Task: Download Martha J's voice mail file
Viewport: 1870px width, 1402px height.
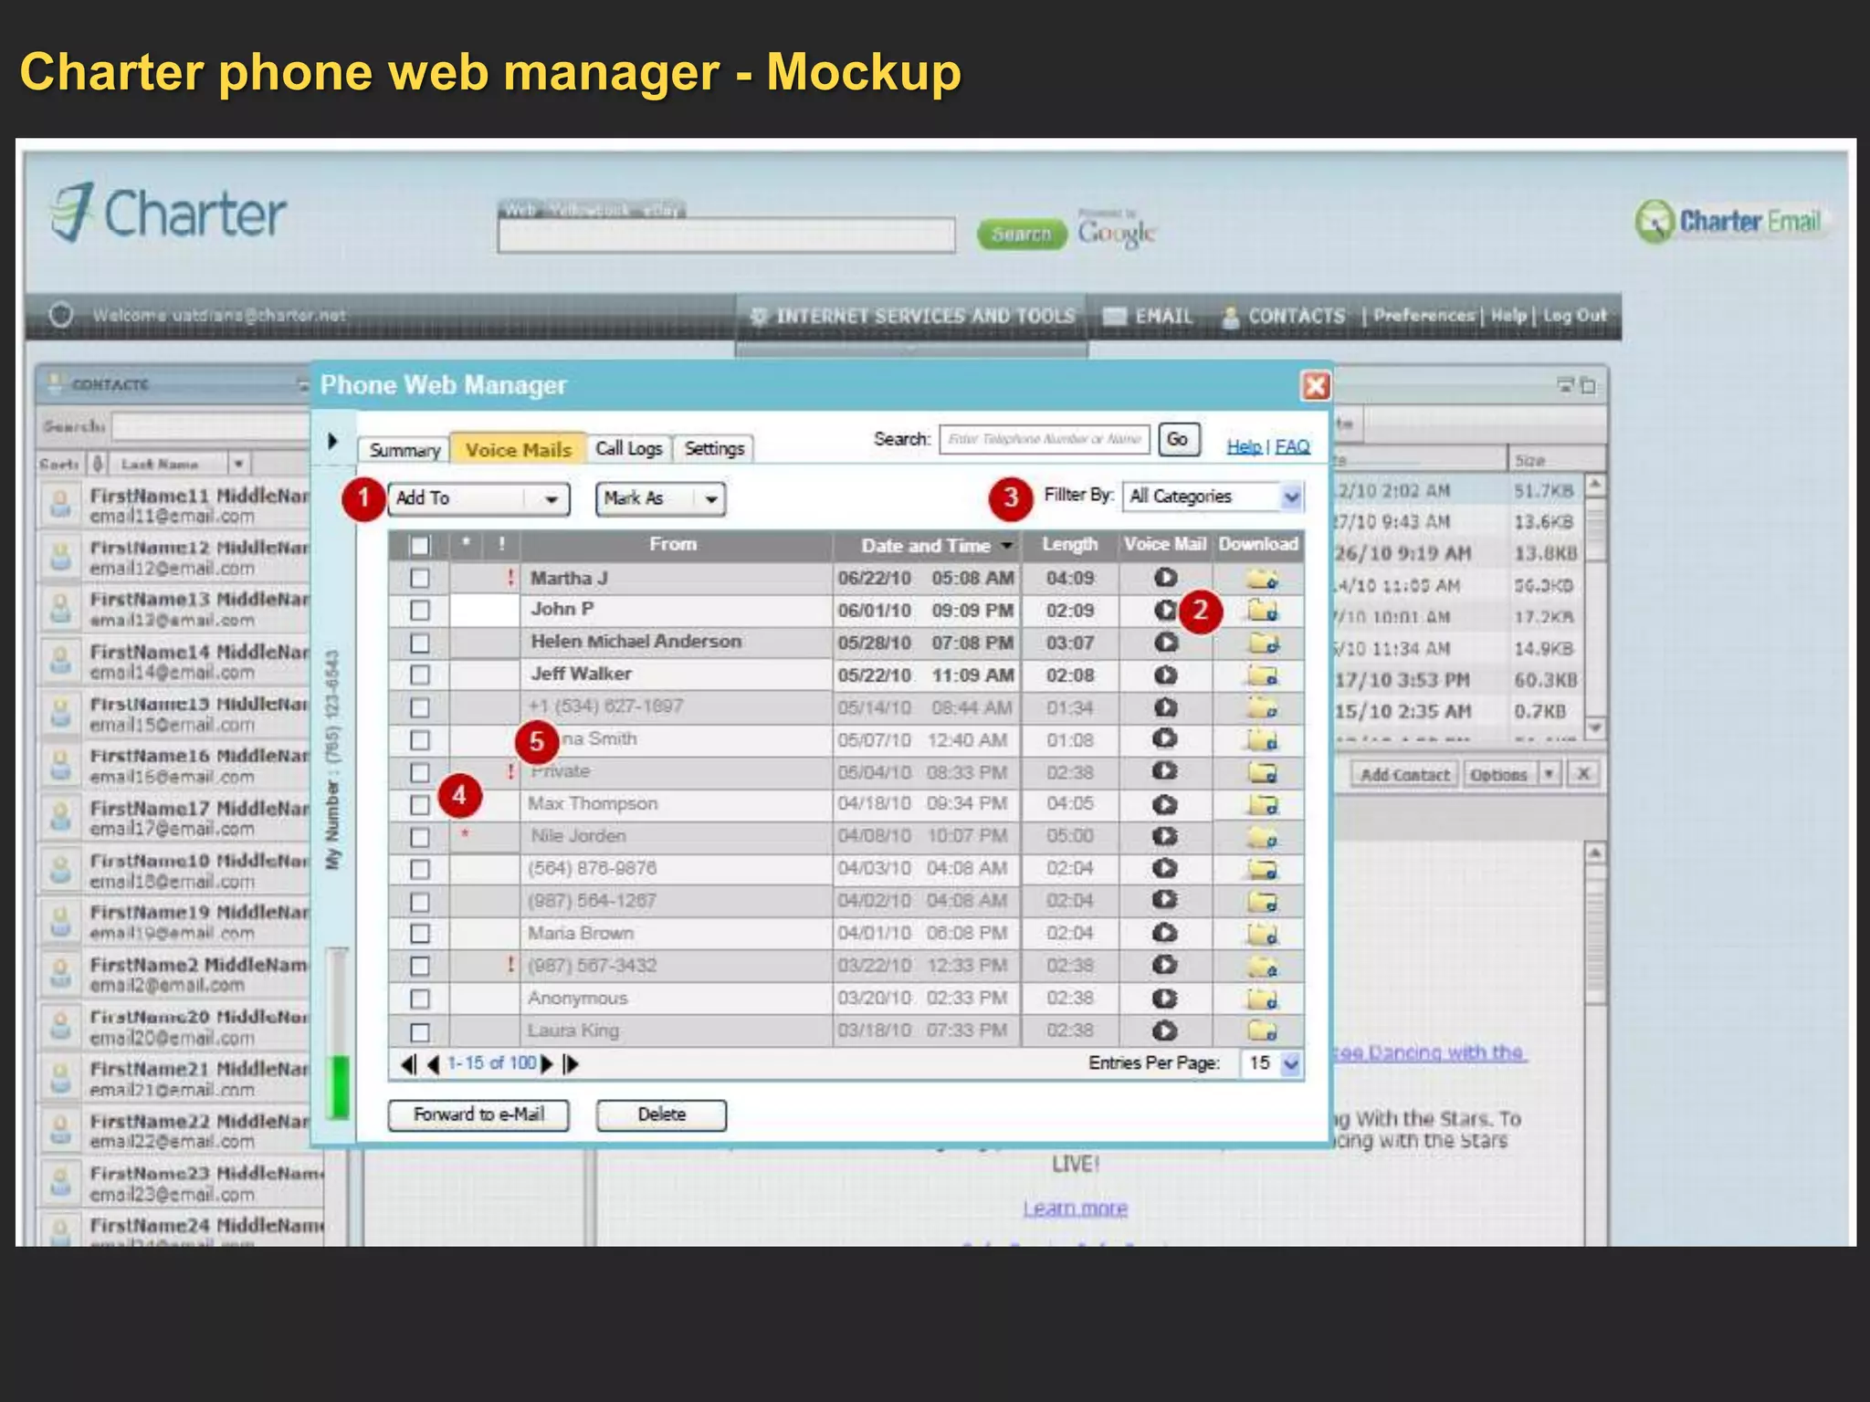Action: tap(1263, 579)
